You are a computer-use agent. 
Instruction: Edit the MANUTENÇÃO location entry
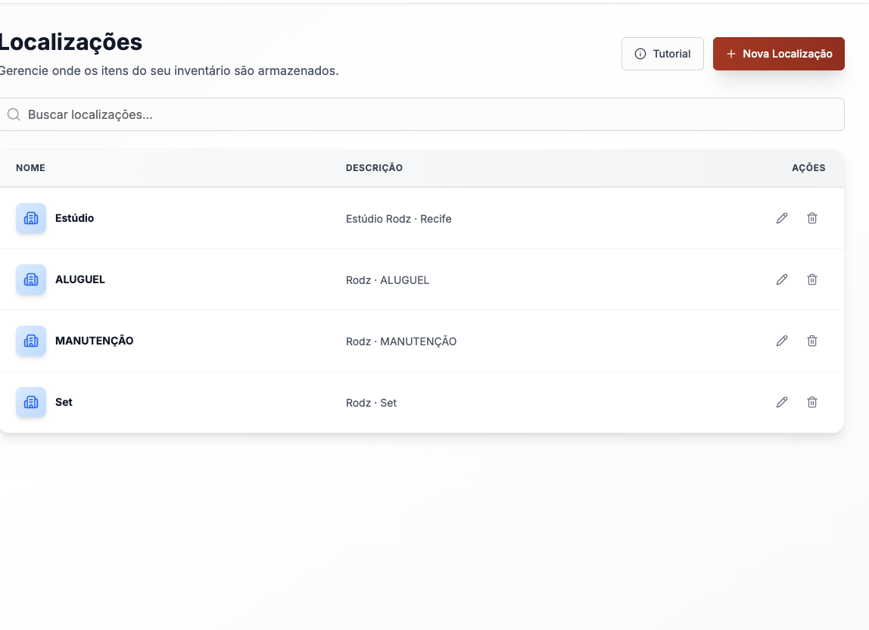(x=781, y=341)
